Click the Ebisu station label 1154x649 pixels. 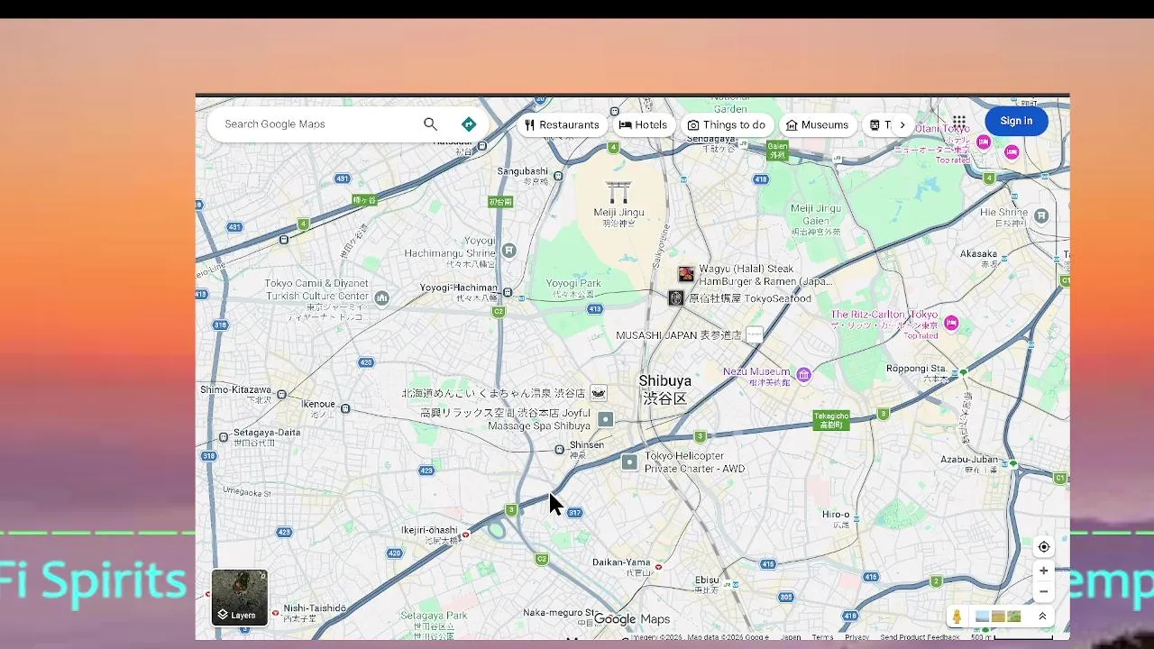(707, 584)
